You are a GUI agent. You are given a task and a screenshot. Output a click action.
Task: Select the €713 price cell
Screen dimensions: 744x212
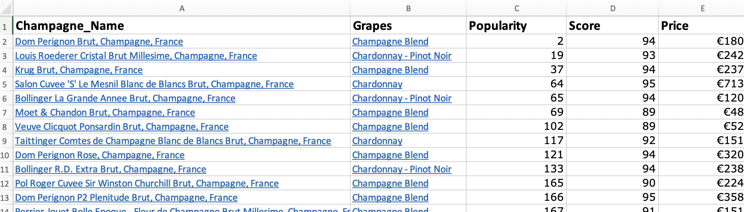(701, 84)
